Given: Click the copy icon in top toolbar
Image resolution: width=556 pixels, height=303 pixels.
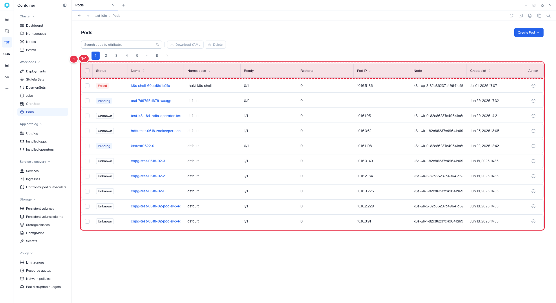Looking at the screenshot, I should coord(539,16).
